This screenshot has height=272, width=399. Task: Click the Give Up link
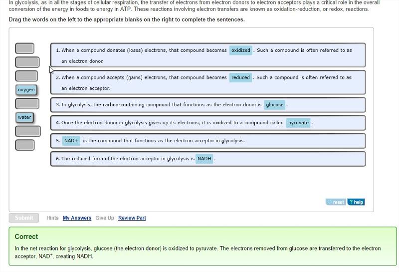pyautogui.click(x=105, y=218)
